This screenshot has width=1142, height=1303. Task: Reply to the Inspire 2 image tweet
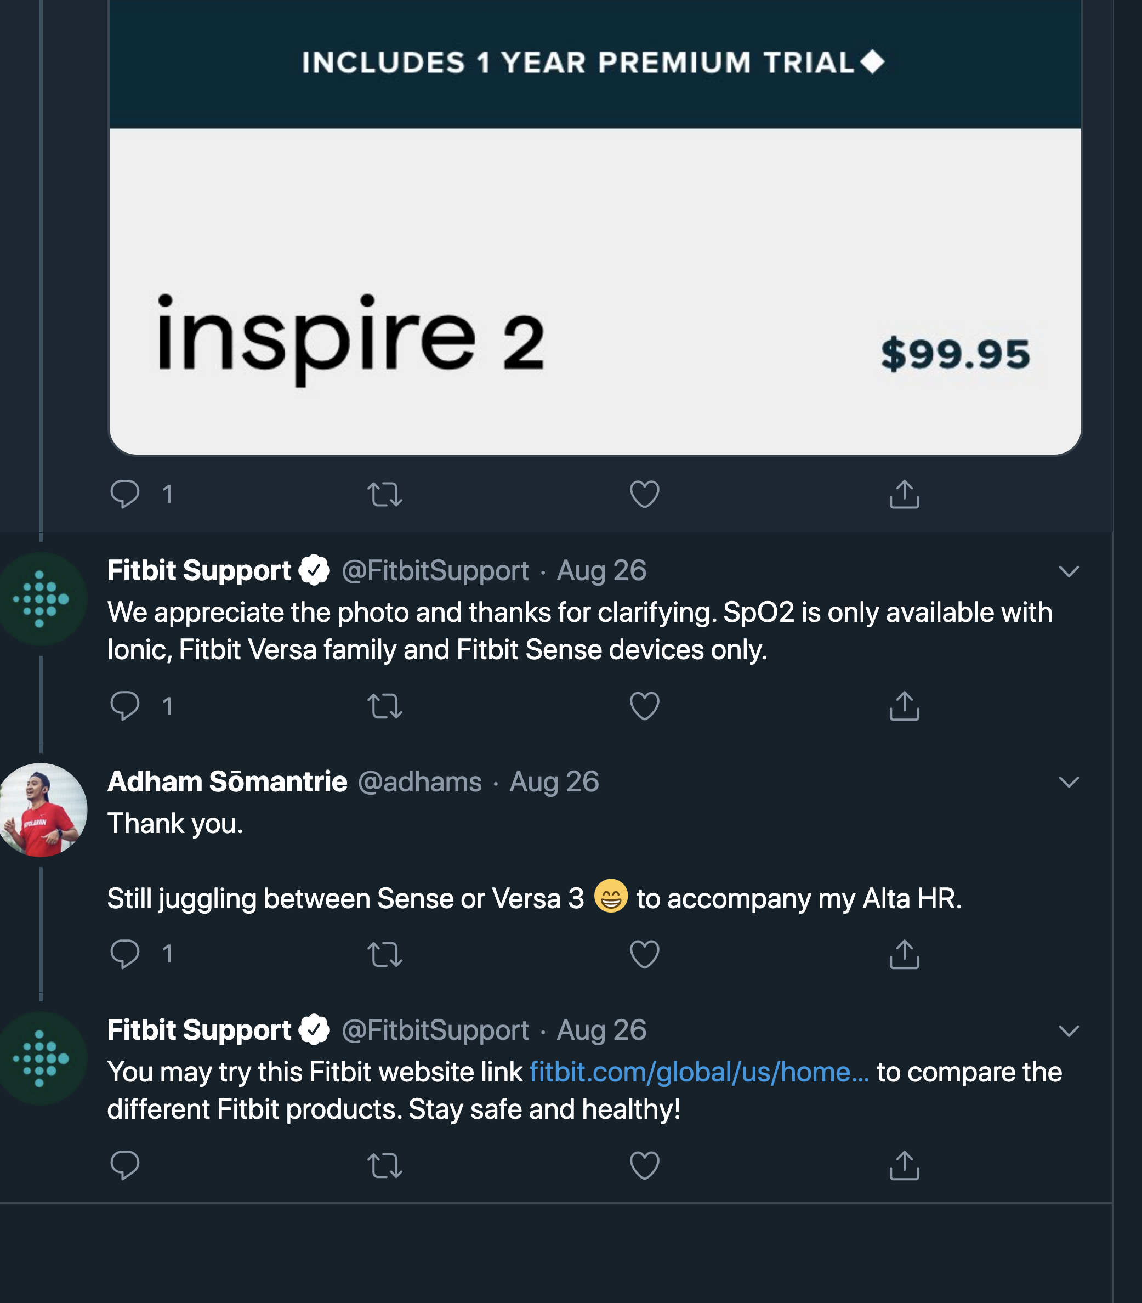125,494
